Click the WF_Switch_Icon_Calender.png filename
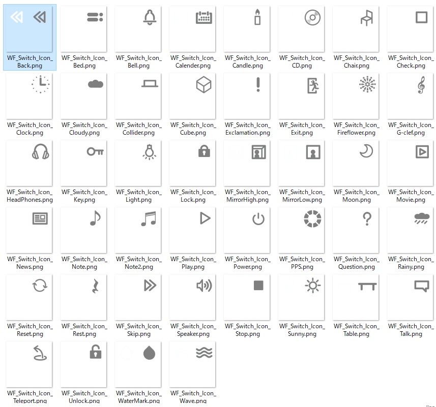The height and width of the screenshot is (407, 436). [x=193, y=61]
